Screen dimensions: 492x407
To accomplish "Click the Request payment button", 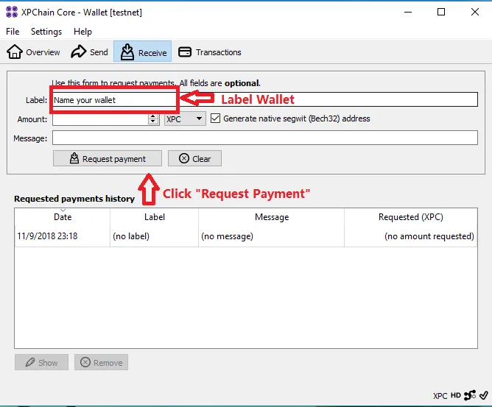I will point(108,158).
